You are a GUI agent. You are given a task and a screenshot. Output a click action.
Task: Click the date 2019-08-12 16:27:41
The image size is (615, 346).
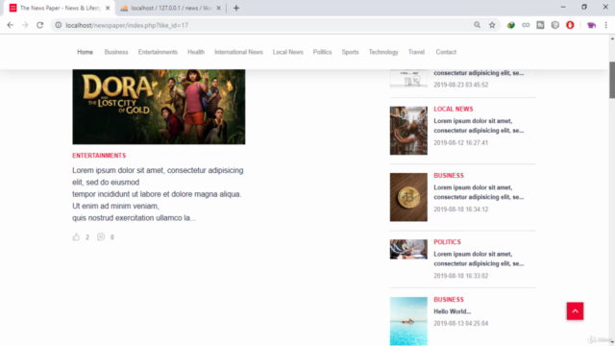pos(461,143)
